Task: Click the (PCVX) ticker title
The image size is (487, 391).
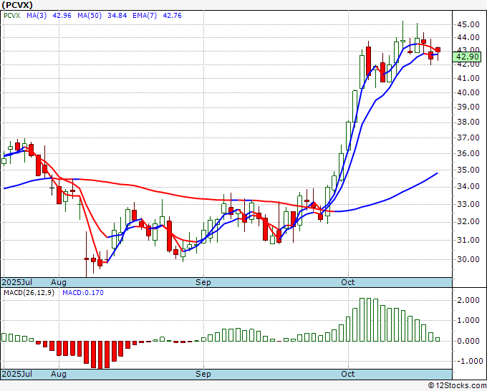Action: [19, 5]
